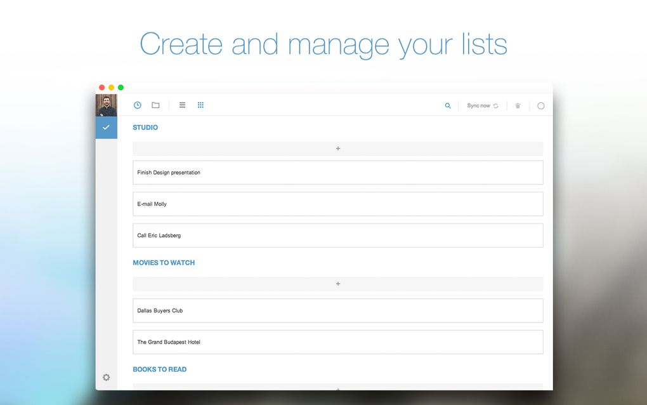The width and height of the screenshot is (647, 405).
Task: Open the folder view icon
Action: coord(155,105)
